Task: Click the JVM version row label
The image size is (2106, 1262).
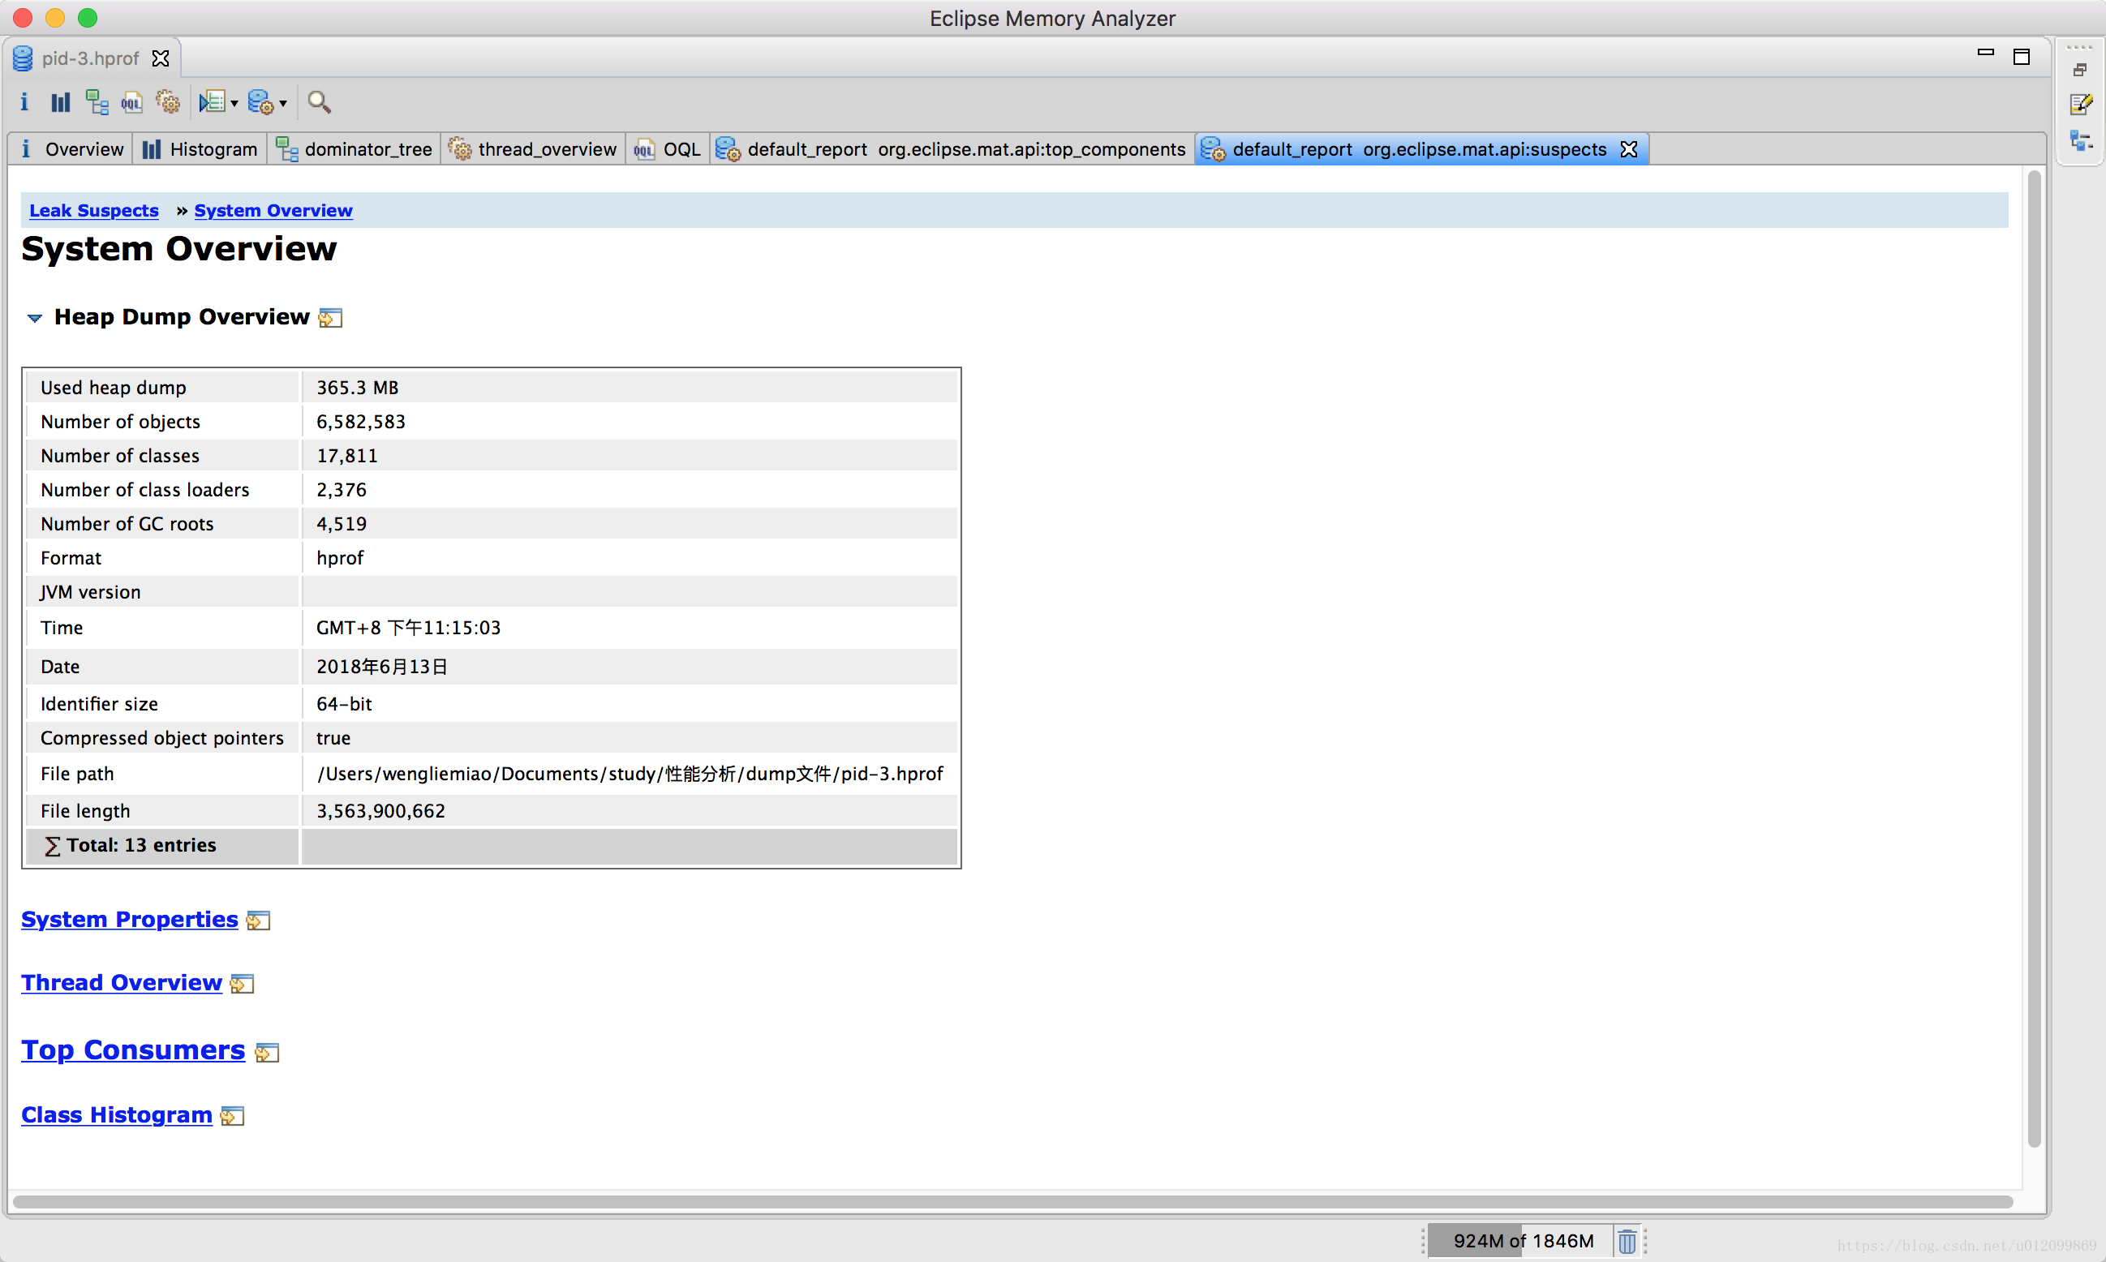Action: [90, 591]
